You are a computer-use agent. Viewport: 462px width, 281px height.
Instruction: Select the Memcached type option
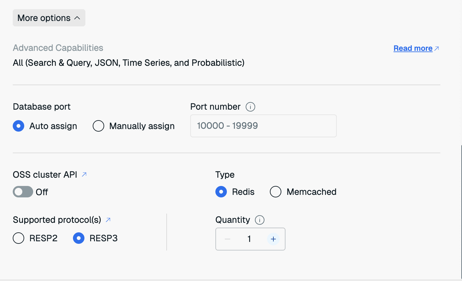pos(276,192)
